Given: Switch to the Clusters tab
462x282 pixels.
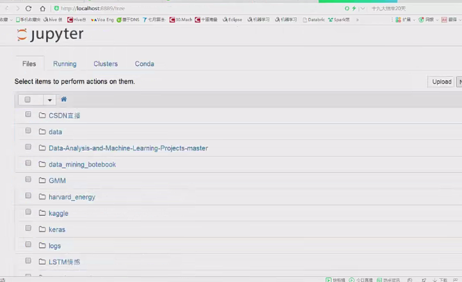Looking at the screenshot, I should coord(106,64).
